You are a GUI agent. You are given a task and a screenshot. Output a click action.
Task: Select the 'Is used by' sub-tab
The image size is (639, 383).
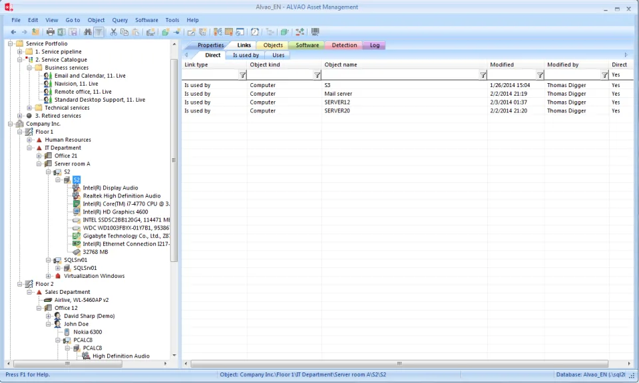(246, 55)
